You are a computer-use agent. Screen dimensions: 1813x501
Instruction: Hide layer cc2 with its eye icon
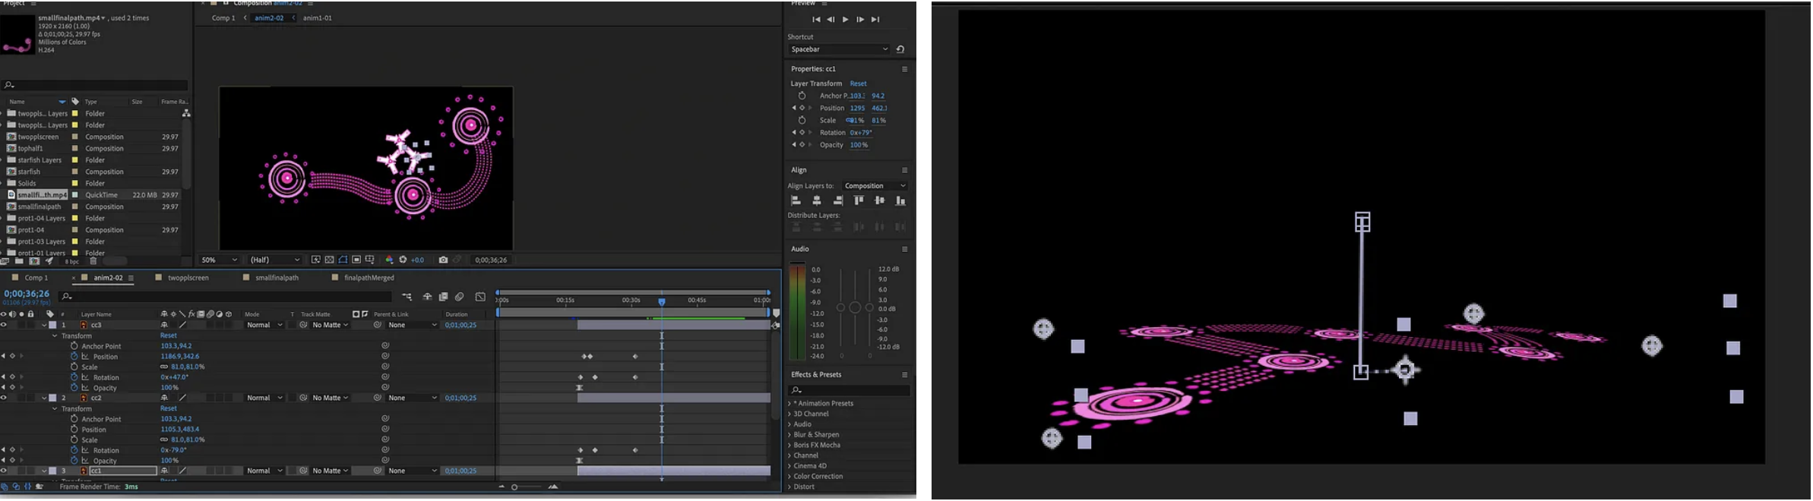(4, 398)
